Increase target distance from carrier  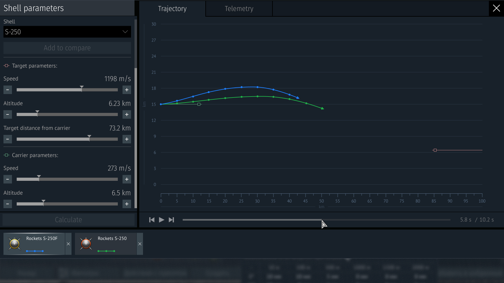click(x=127, y=139)
